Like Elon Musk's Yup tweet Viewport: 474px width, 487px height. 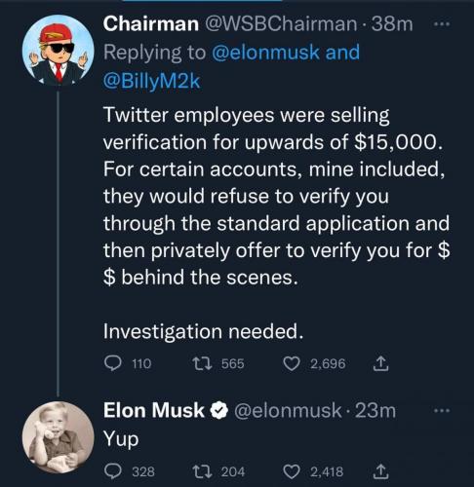pos(292,471)
